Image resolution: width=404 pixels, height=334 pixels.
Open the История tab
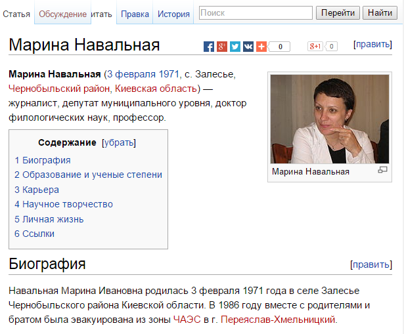(173, 14)
